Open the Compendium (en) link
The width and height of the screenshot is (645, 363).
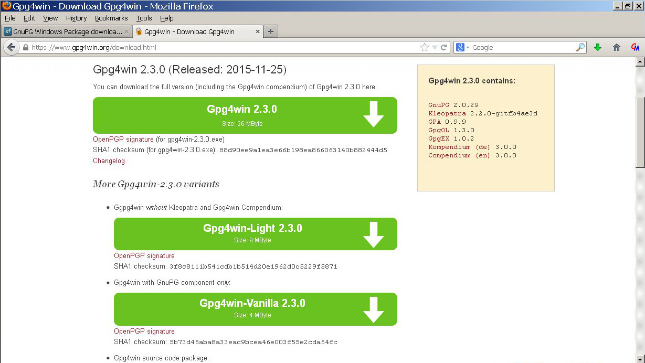459,155
